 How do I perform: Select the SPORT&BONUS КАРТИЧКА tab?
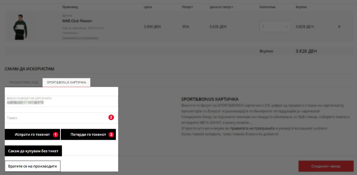click(66, 82)
